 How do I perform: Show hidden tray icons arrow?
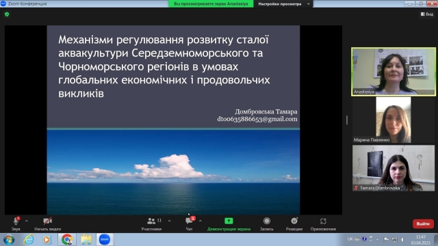coord(377,239)
